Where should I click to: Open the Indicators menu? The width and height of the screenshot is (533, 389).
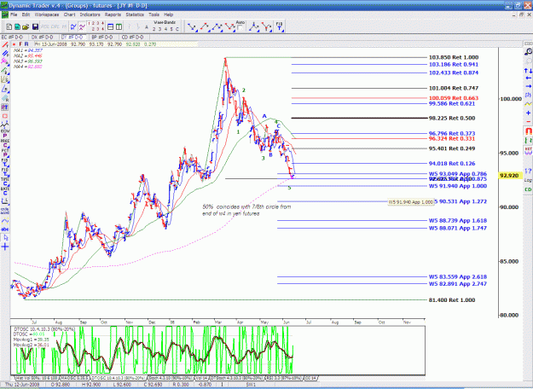click(90, 15)
